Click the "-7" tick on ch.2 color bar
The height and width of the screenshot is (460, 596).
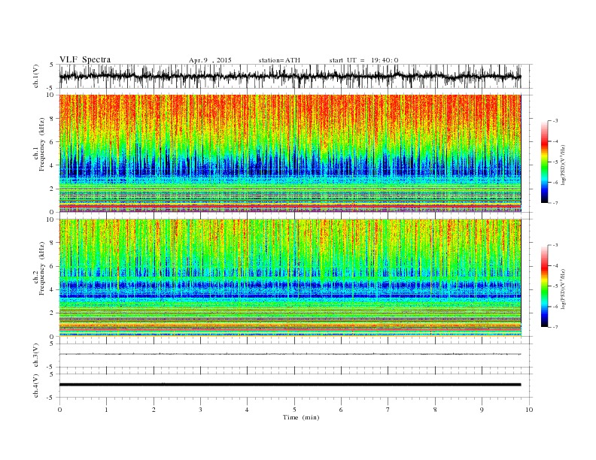555,327
